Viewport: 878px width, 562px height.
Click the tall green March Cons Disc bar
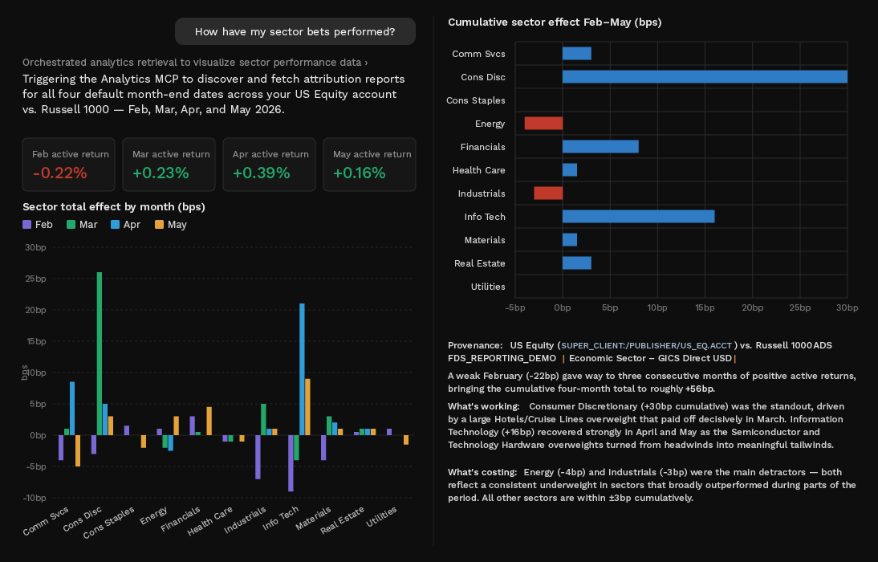pos(99,353)
